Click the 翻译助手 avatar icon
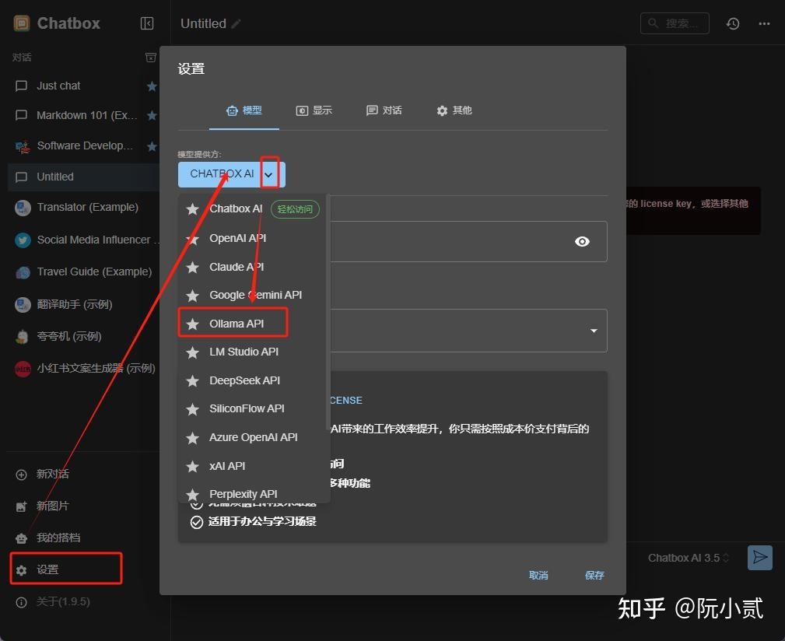The height and width of the screenshot is (641, 785). 23,304
